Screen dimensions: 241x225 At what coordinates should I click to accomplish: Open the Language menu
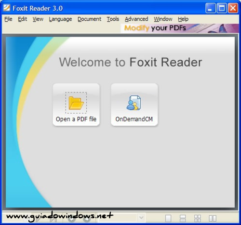click(x=60, y=19)
